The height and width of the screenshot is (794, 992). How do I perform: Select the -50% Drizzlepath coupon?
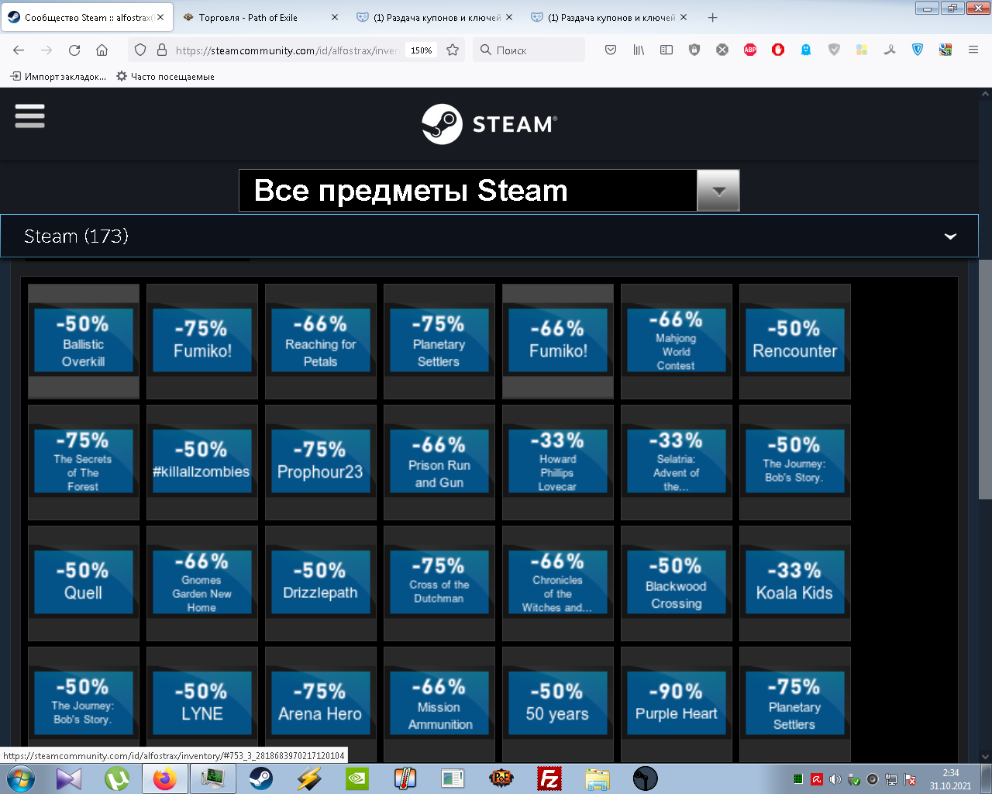coord(321,583)
